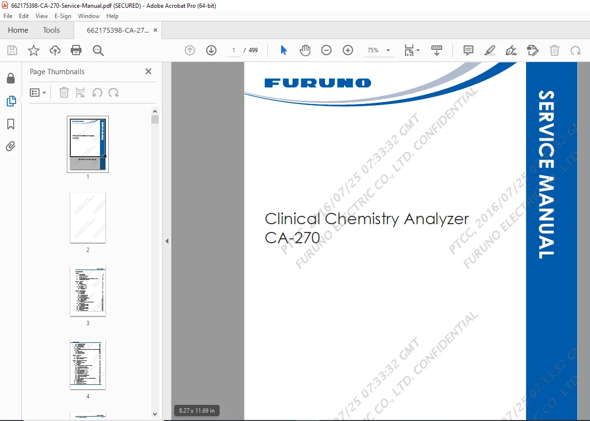Open the Attachments paperclip panel
The image size is (590, 421).
[x=11, y=146]
